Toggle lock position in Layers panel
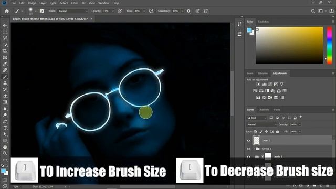This screenshot has height=189, width=336. [266, 131]
